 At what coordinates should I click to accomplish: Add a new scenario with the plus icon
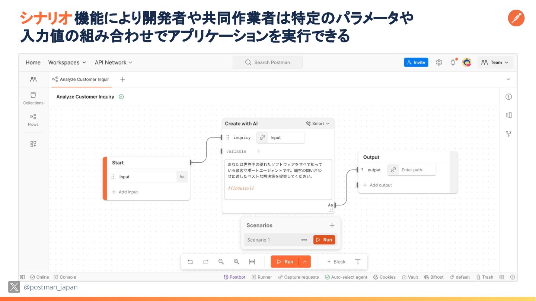click(332, 226)
